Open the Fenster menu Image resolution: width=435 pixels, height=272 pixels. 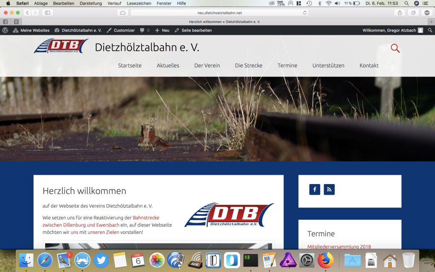(x=164, y=3)
